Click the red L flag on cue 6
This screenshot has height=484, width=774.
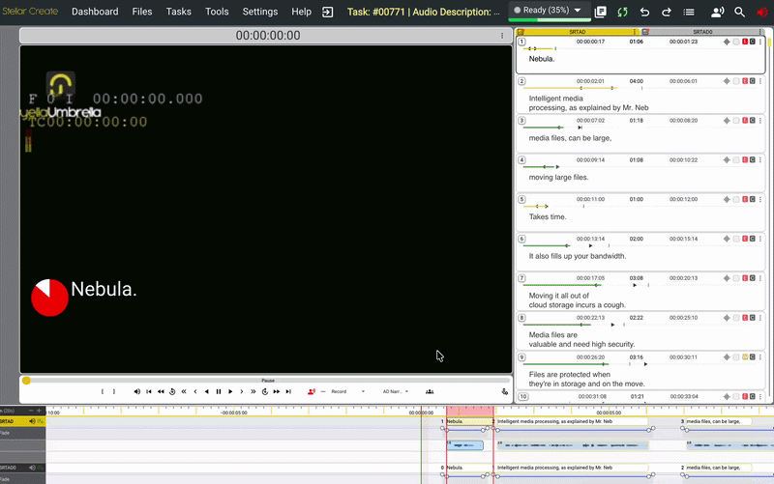pyautogui.click(x=745, y=239)
